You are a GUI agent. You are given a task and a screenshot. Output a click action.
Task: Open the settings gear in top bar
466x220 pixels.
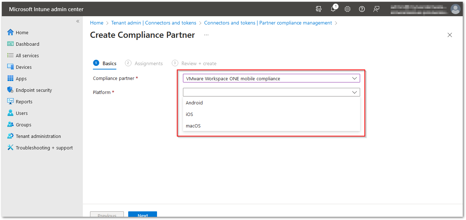click(x=347, y=9)
